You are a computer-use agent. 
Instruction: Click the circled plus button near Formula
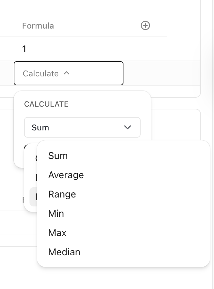point(146,25)
